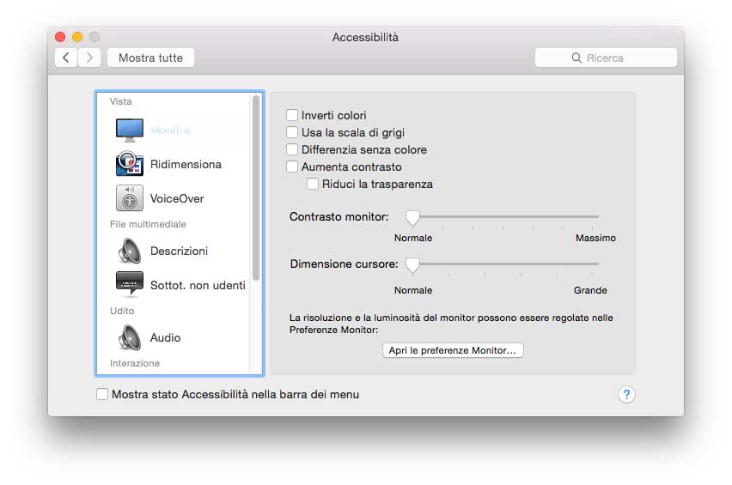Screen dimensions: 732x485
Task: Click Mostra tutte button
Action: click(x=151, y=58)
